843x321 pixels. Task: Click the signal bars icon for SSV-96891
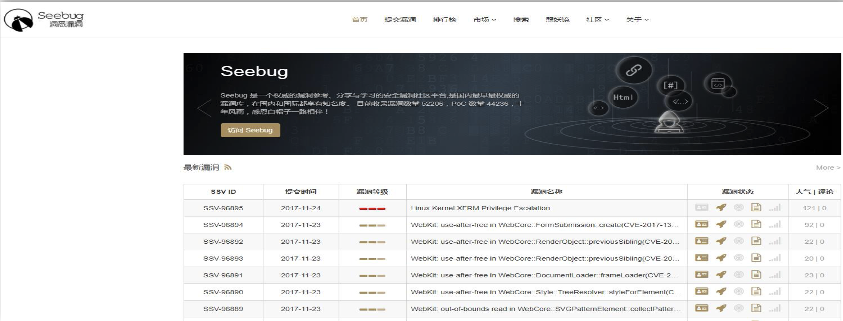(x=774, y=275)
